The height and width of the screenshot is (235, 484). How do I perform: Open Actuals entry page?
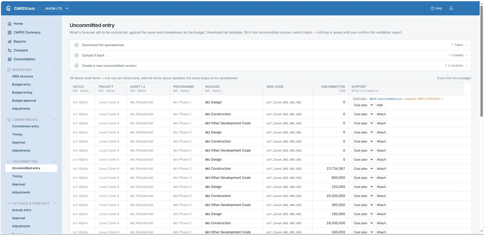coord(22,210)
